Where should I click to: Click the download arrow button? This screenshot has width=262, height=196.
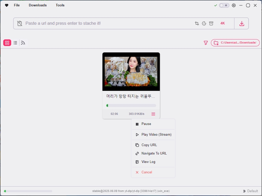pyautogui.click(x=242, y=24)
